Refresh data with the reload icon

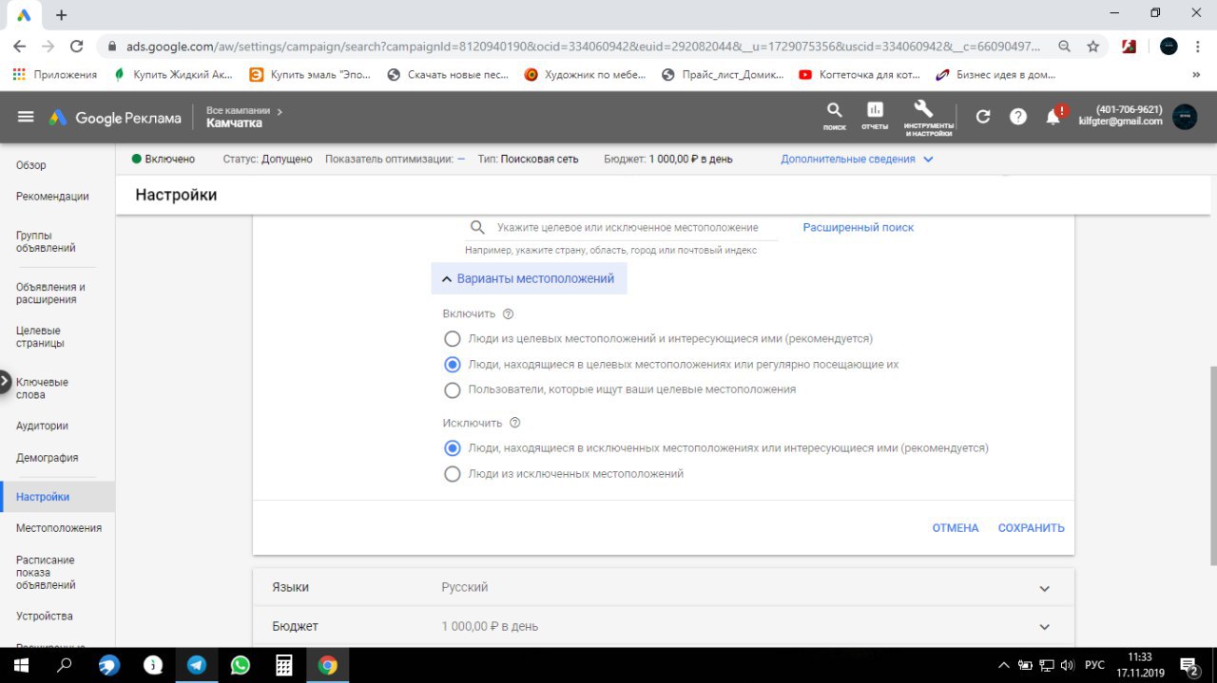tap(983, 117)
